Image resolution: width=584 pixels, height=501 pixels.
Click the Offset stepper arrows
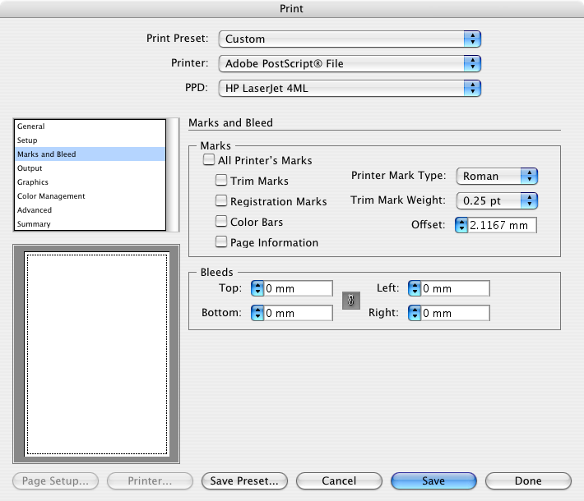(x=461, y=225)
